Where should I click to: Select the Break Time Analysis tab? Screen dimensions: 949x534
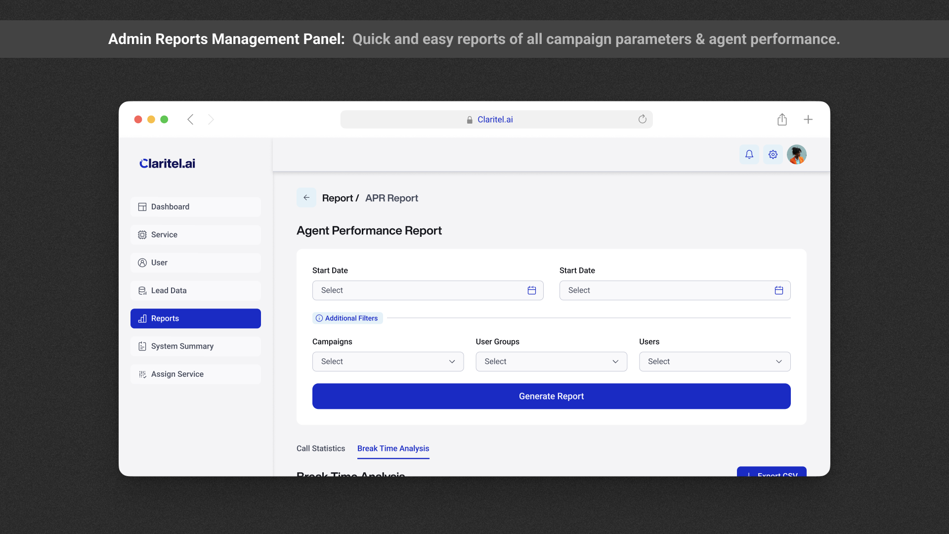tap(393, 448)
